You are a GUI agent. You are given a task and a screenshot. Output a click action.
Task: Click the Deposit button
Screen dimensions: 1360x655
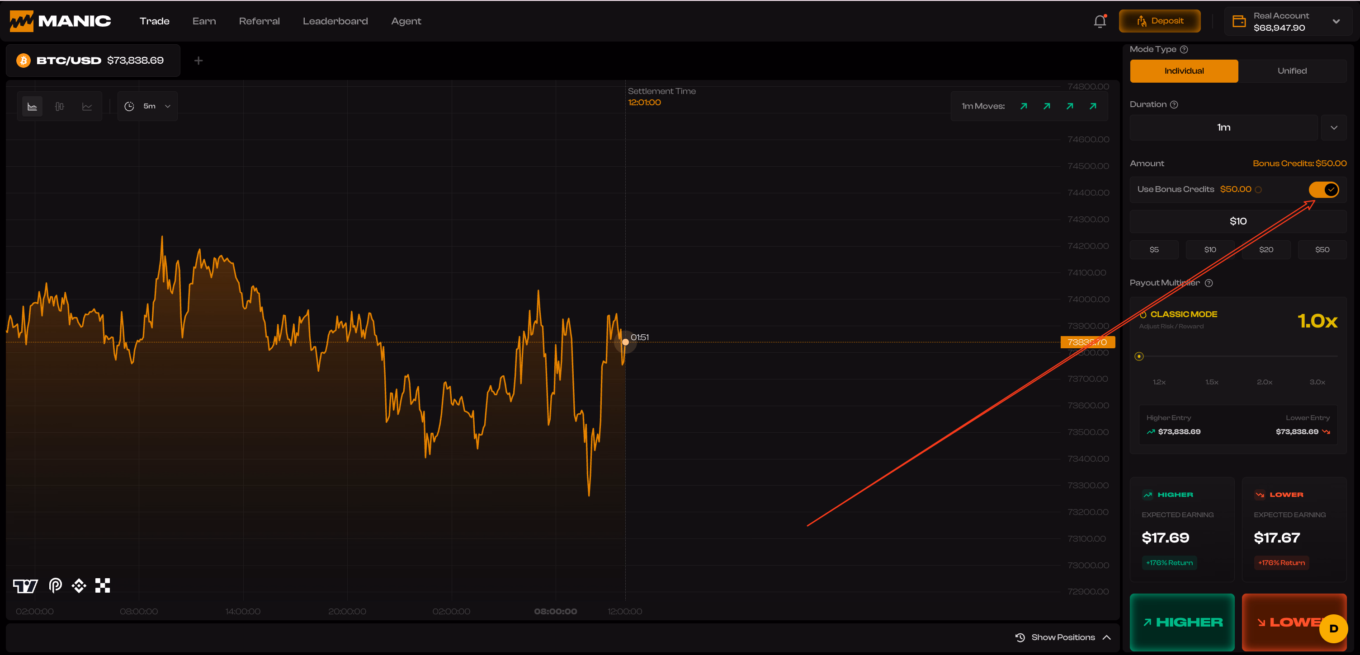1160,21
